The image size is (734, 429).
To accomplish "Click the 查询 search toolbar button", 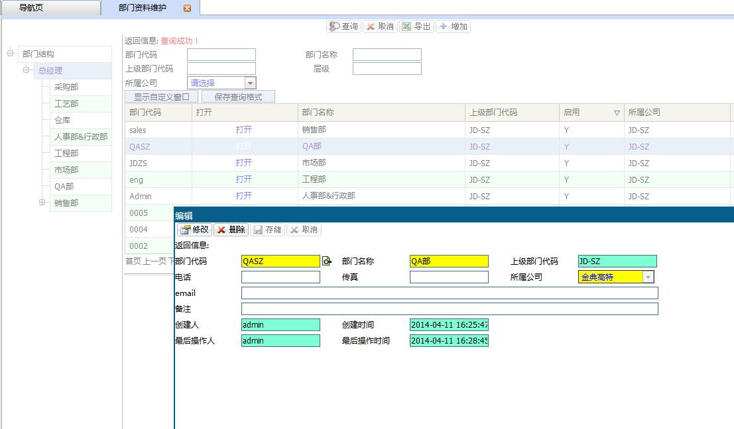I will click(343, 26).
